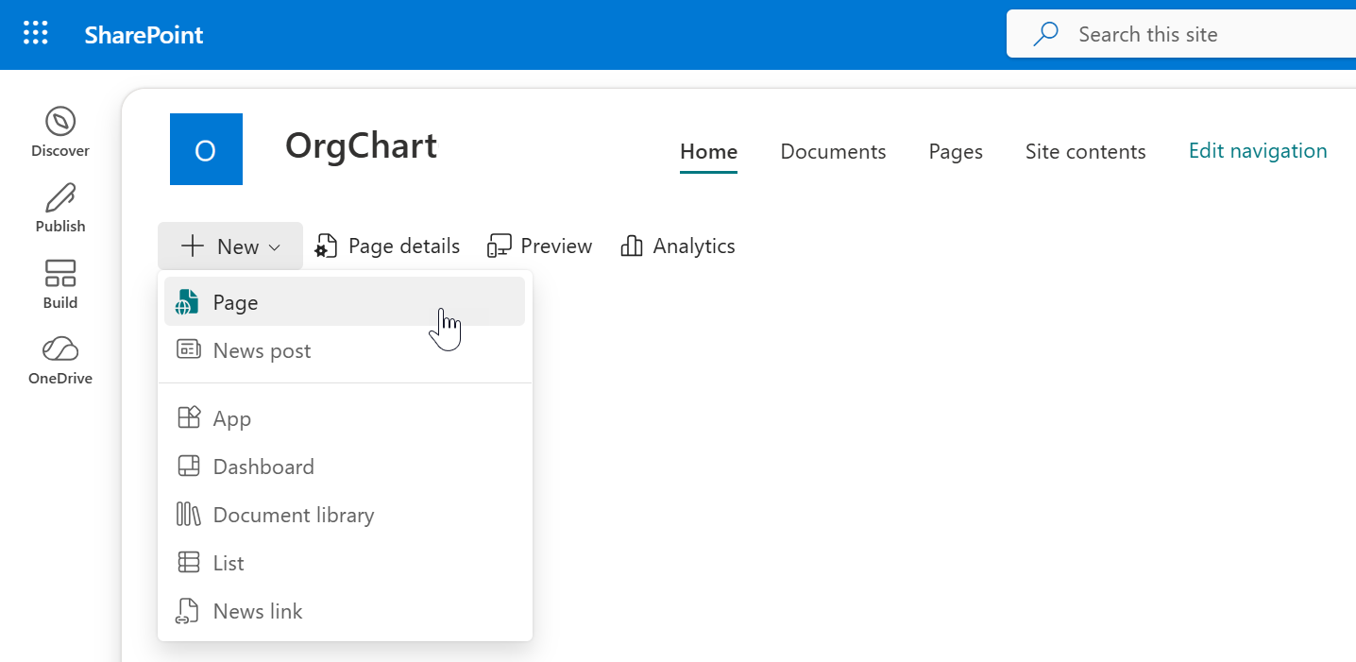The image size is (1356, 662).
Task: Click the OrgChart site title
Action: coord(361,145)
